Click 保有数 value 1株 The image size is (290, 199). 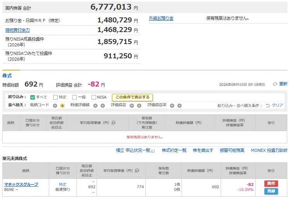pos(177,184)
